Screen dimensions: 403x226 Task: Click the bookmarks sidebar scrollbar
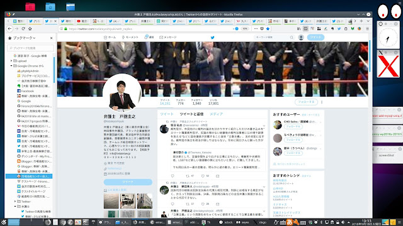coord(54,70)
